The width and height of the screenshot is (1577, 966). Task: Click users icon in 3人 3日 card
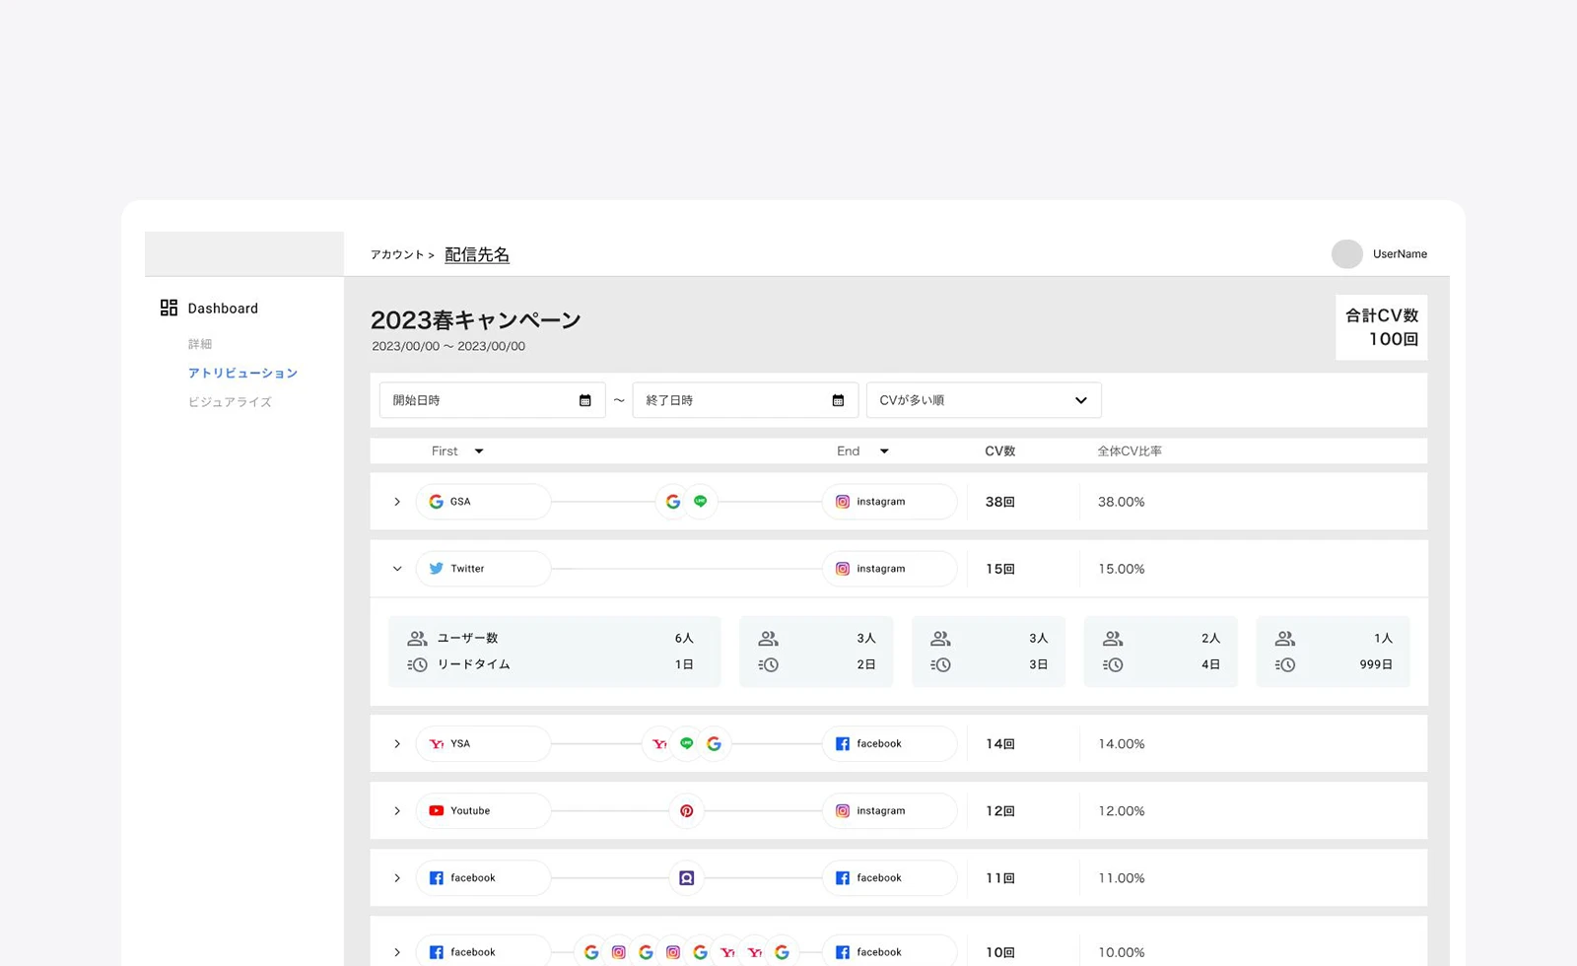click(x=940, y=638)
